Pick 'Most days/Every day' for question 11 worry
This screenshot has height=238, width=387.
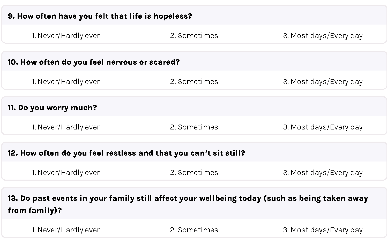click(323, 127)
